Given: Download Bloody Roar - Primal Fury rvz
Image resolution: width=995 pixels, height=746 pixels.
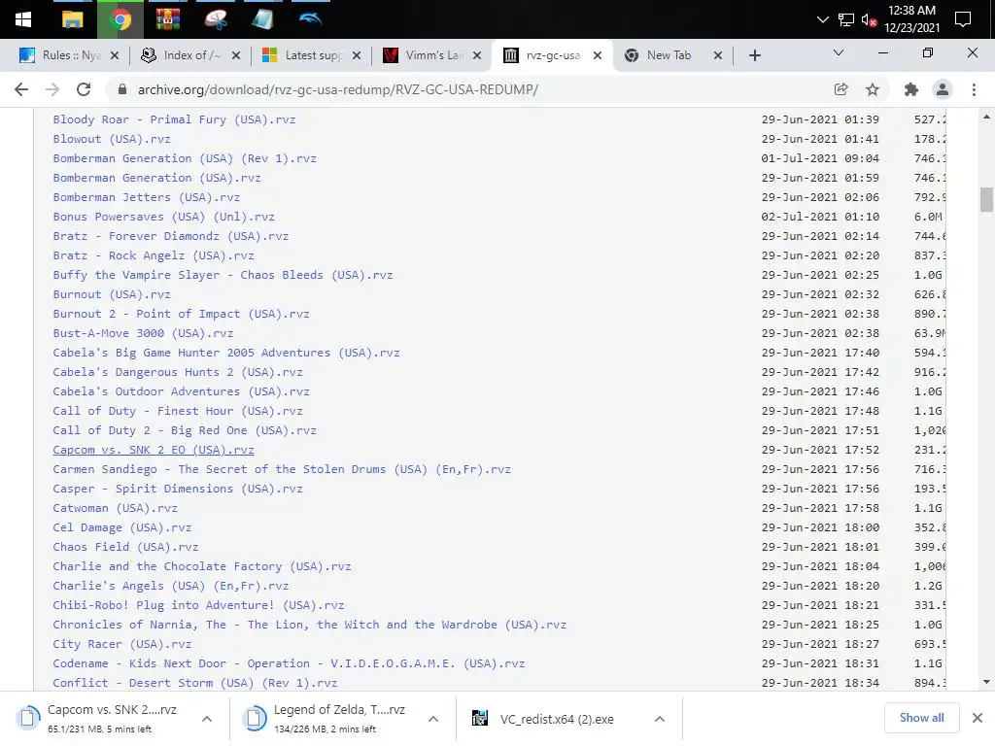Looking at the screenshot, I should (x=174, y=119).
